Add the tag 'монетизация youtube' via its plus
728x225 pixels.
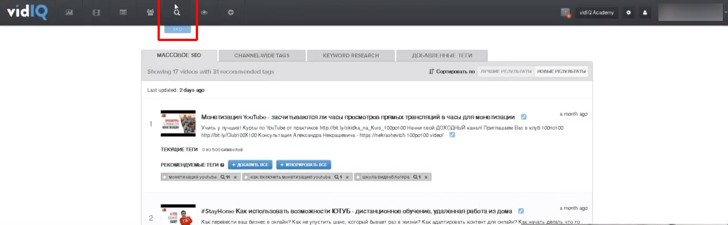(165, 177)
